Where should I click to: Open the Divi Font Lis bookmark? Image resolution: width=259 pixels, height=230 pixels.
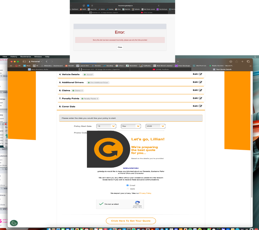(x=199, y=66)
